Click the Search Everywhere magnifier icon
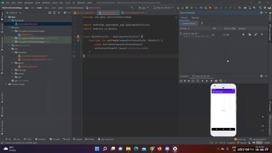The height and width of the screenshot is (153, 272). pyautogui.click(x=260, y=8)
